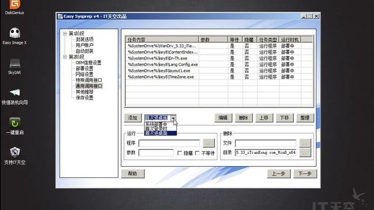
Task: Move the task down with 下移
Action: coord(285,118)
